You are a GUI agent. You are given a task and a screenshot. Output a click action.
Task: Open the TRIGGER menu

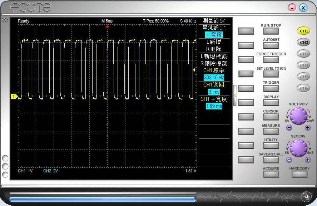[x=271, y=88]
